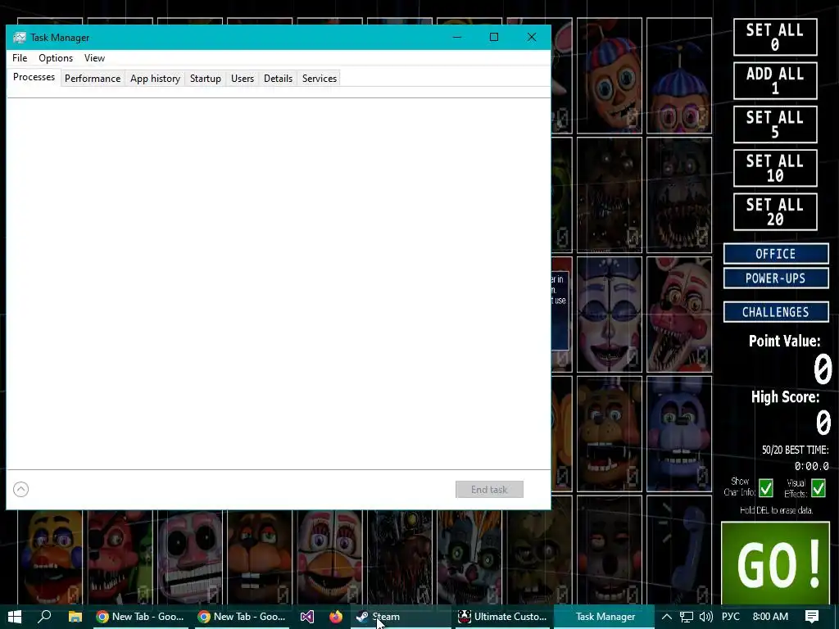This screenshot has width=839, height=629.
Task: Select the Lefty character portrait
Action: tap(610, 550)
